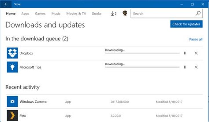Pause the Dropbox download
The height and width of the screenshot is (122, 209).
pyautogui.click(x=185, y=53)
